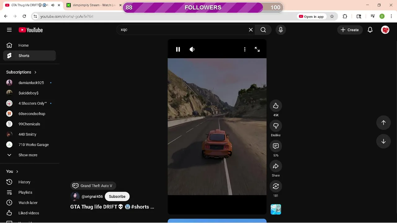
Task: Open 710 Works Garage subscription
Action: pyautogui.click(x=29, y=145)
